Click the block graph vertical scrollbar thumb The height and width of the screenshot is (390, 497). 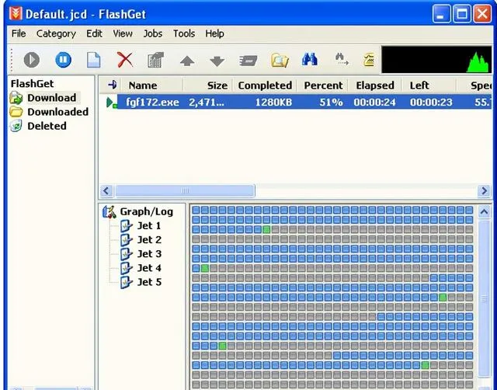(484, 298)
